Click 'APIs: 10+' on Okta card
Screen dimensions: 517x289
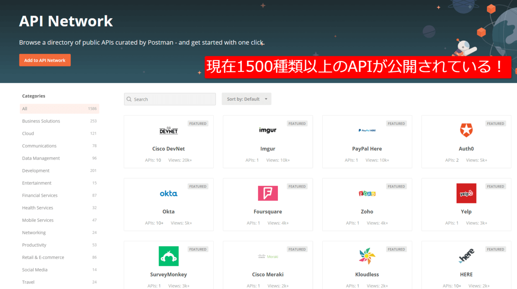pyautogui.click(x=154, y=223)
